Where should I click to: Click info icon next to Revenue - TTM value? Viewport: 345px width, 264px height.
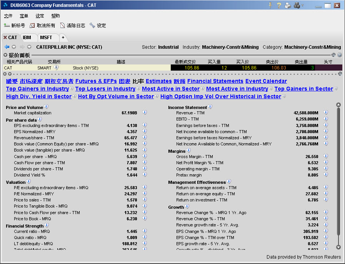pos(326,113)
